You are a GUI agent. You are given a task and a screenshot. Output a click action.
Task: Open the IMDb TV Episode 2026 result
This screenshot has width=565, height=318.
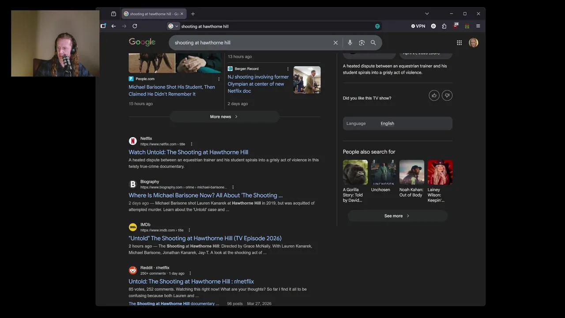coord(205,238)
